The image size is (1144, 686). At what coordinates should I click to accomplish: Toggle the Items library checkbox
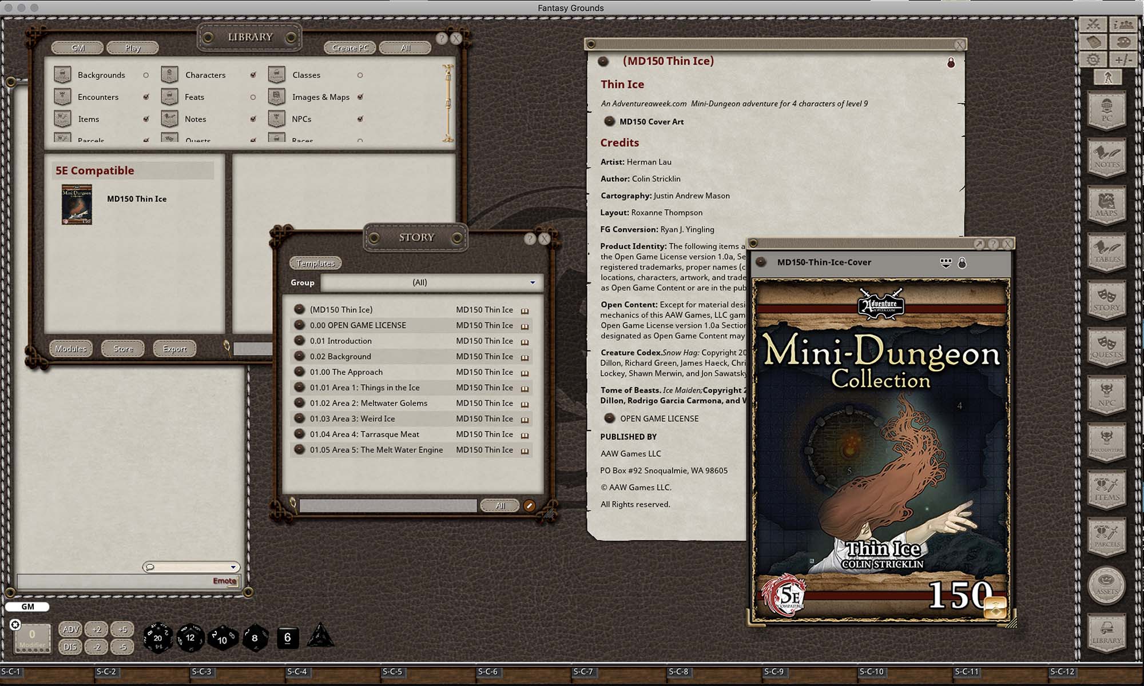click(x=146, y=119)
